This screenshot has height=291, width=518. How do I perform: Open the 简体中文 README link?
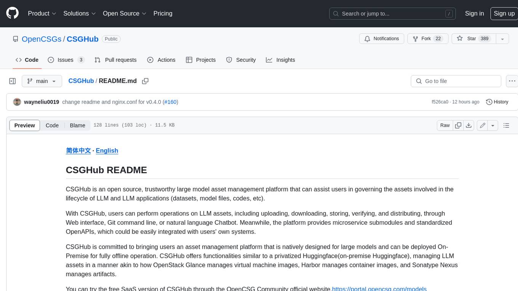(x=78, y=150)
